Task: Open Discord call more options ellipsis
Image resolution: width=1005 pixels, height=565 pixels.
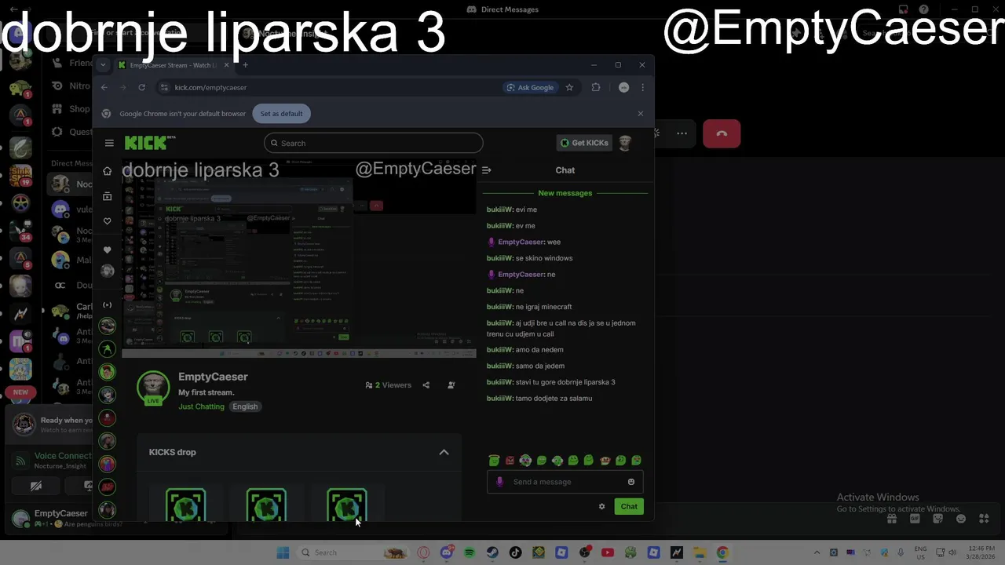Action: (682, 133)
